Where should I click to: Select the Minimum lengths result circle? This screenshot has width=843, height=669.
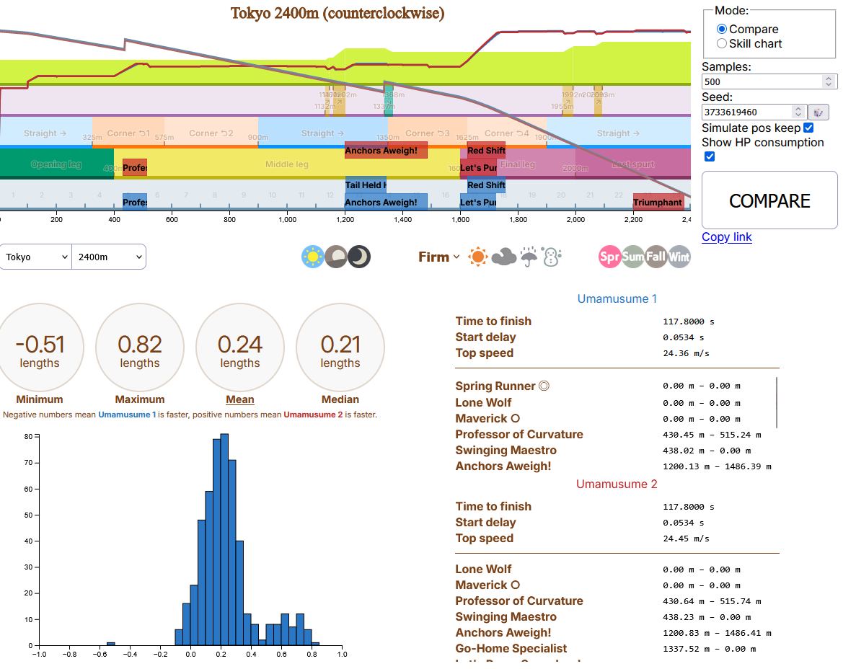[x=40, y=347]
